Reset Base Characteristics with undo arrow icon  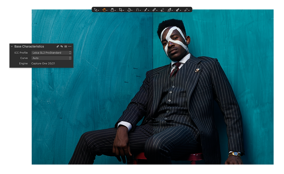(x=62, y=46)
